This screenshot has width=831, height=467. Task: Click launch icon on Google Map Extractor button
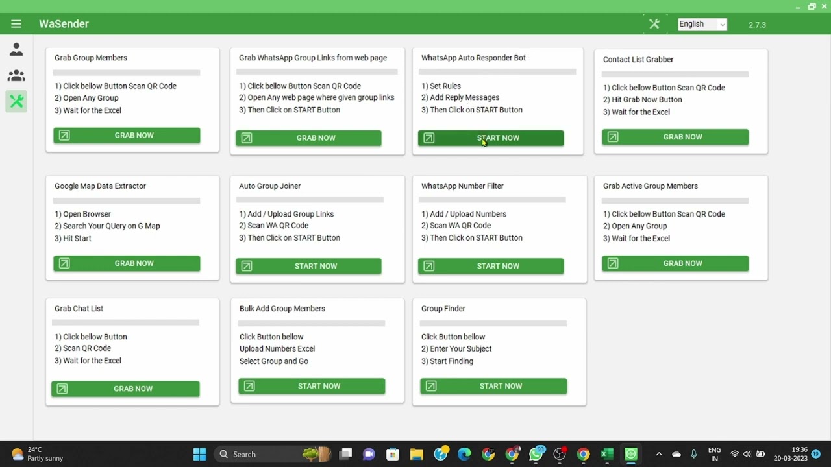tap(64, 263)
